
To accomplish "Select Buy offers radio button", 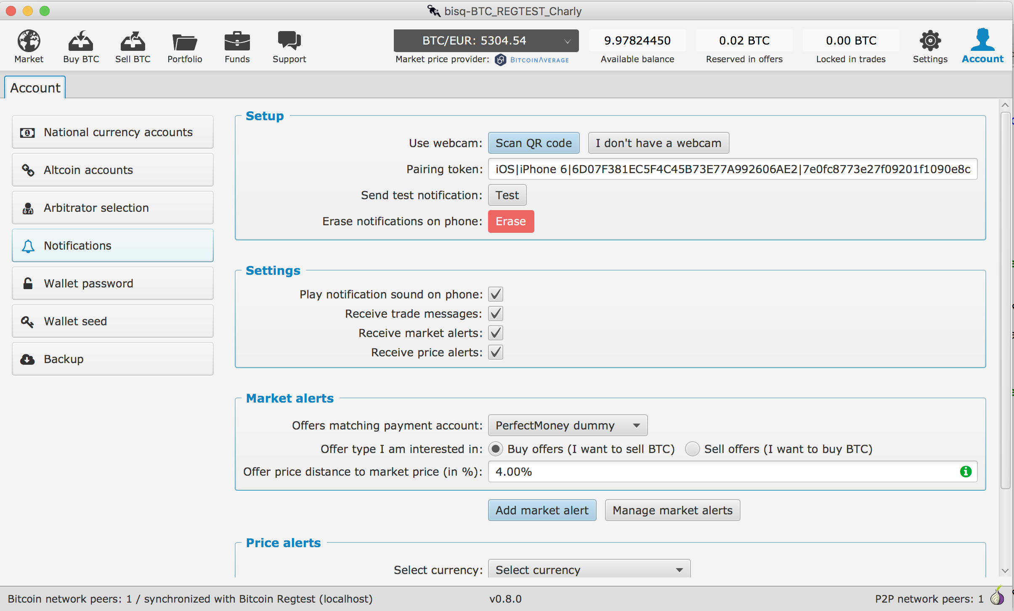I will coord(496,449).
